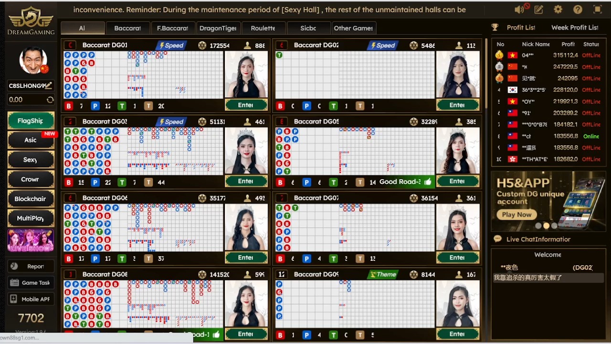Click the user avatar picture
Image resolution: width=611 pixels, height=344 pixels.
pos(33,60)
